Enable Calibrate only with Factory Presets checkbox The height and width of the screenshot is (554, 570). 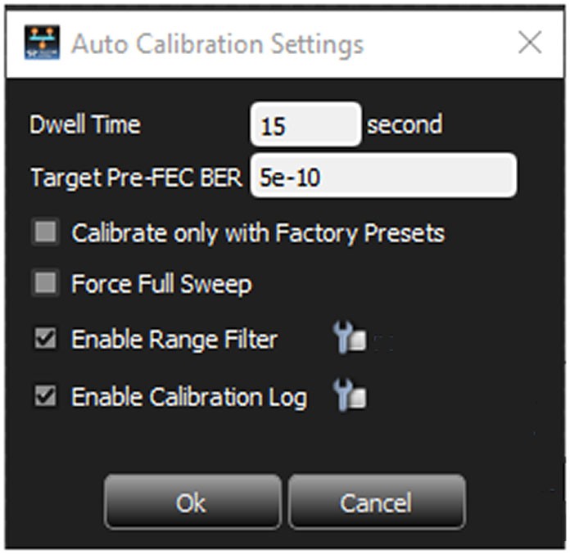pyautogui.click(x=45, y=232)
